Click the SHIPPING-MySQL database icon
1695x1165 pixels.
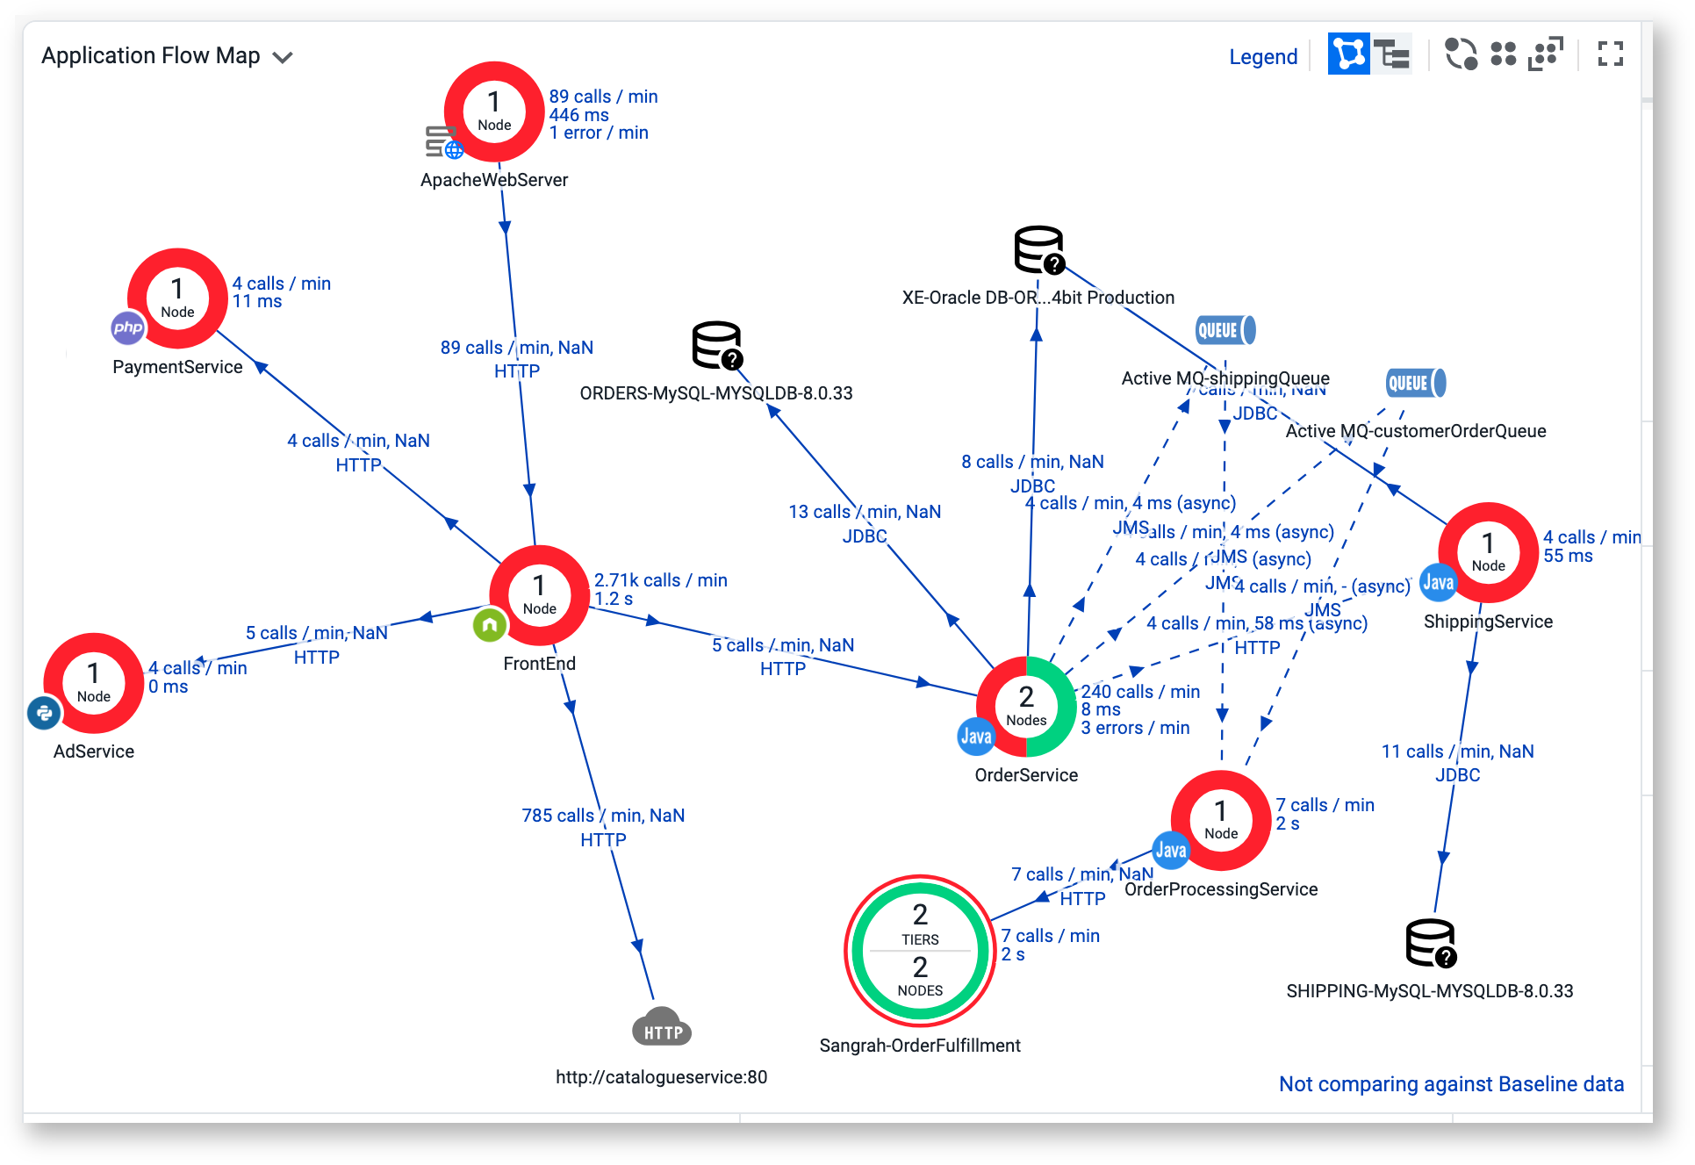click(1431, 943)
